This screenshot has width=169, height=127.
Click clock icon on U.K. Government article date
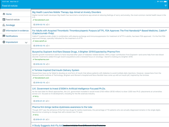[34, 101]
